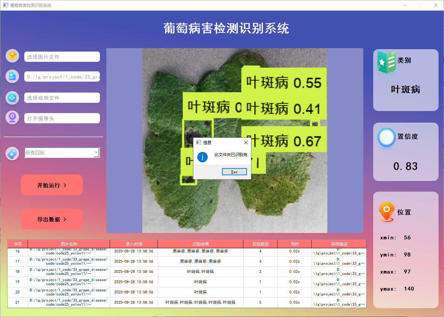Click row 18 result 叶斑病,叶斑病

(x=200, y=272)
